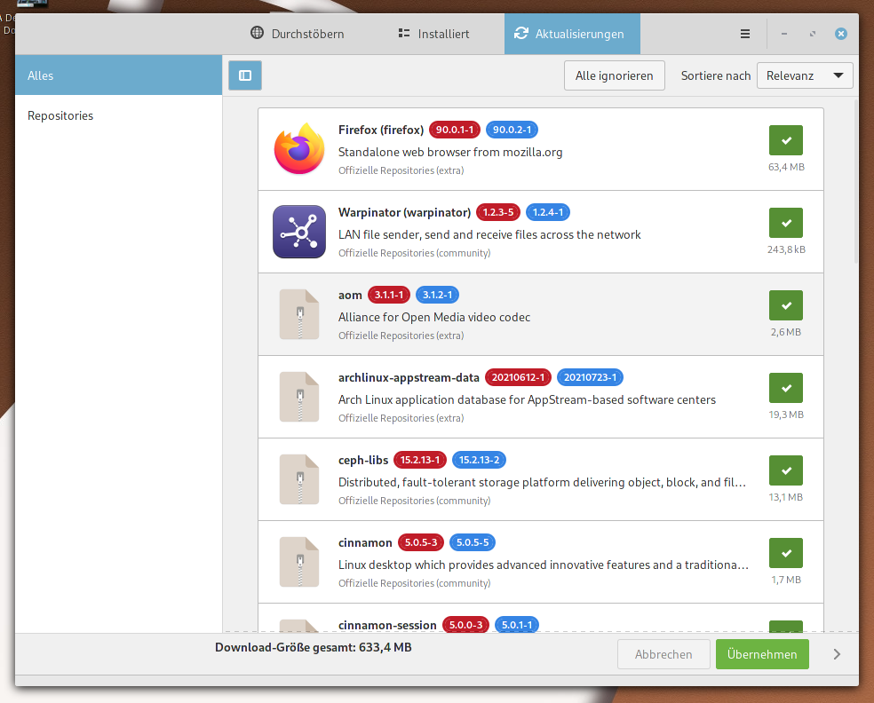Screen dimensions: 874x703
Task: Click the Firefox application icon
Action: (299, 149)
